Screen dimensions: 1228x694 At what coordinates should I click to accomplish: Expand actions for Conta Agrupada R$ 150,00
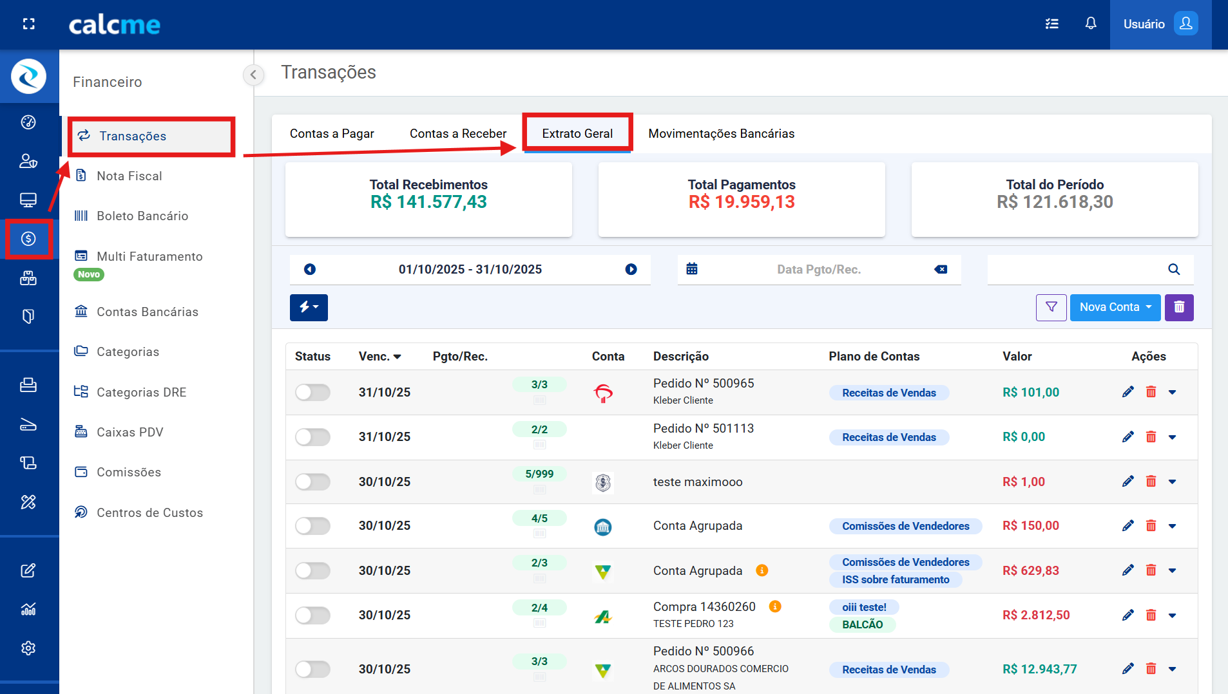click(x=1172, y=526)
